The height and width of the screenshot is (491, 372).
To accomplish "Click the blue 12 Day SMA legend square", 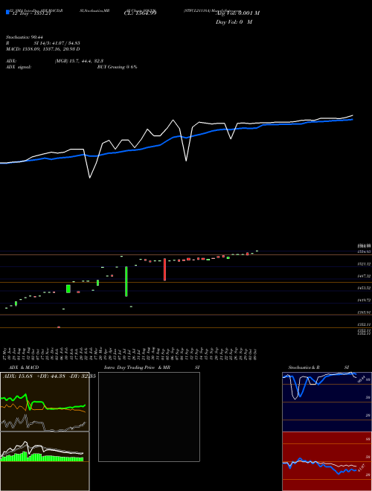I will point(7,12).
